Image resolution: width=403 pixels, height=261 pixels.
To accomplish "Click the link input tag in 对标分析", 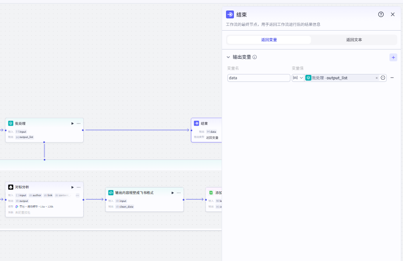I will [x=48, y=195].
